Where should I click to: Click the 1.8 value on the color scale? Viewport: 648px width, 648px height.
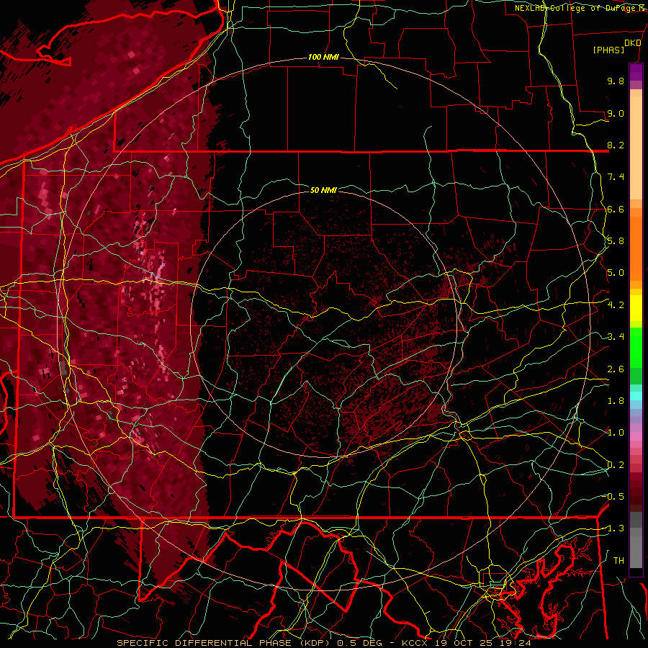tap(616, 401)
